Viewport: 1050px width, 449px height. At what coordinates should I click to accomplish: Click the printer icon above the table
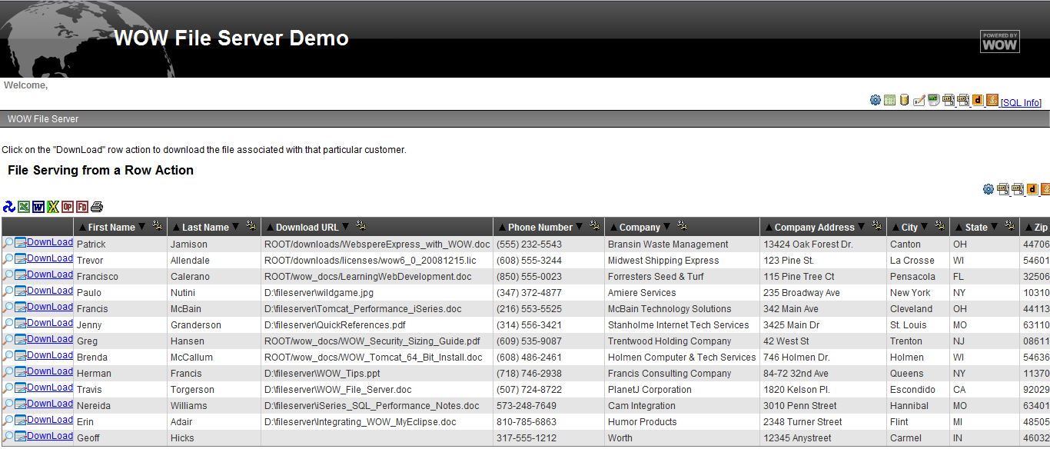[97, 207]
